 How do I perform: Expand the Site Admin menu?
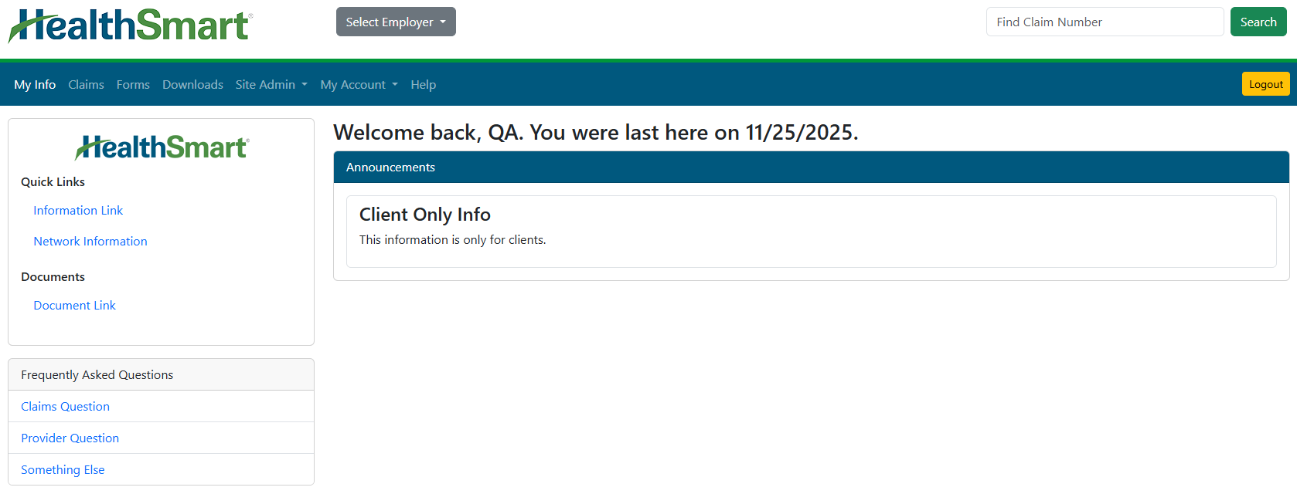point(271,85)
